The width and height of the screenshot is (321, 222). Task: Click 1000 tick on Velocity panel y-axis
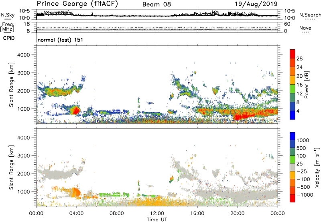click(24, 192)
